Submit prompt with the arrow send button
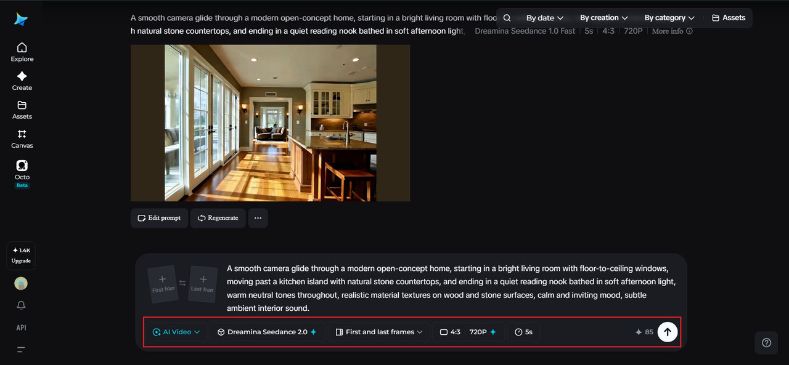789x365 pixels. coord(668,332)
